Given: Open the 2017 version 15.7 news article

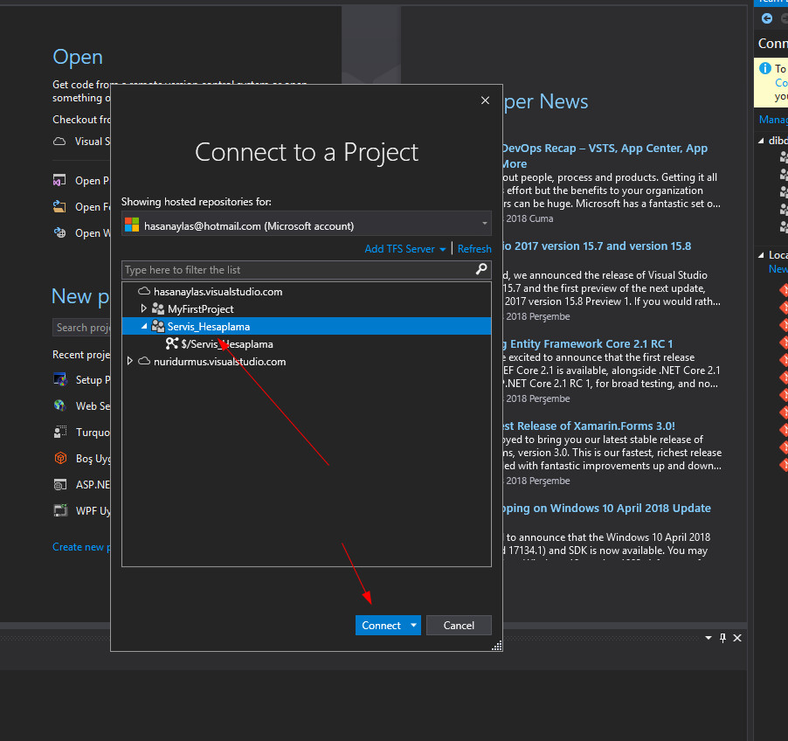Looking at the screenshot, I should 597,246.
